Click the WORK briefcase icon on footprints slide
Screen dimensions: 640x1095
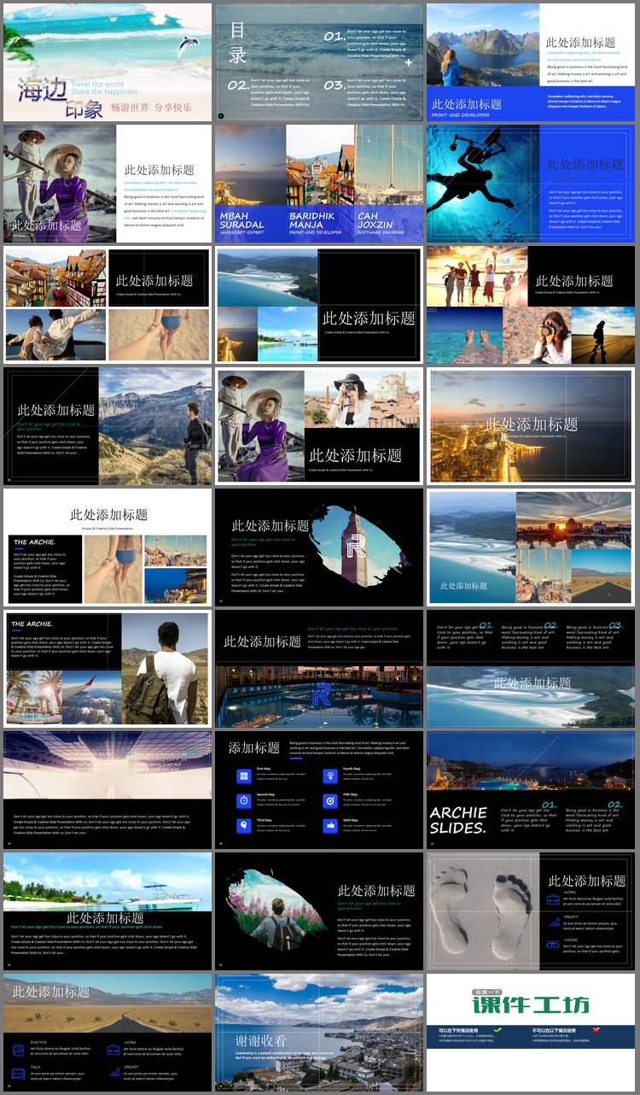(x=553, y=899)
